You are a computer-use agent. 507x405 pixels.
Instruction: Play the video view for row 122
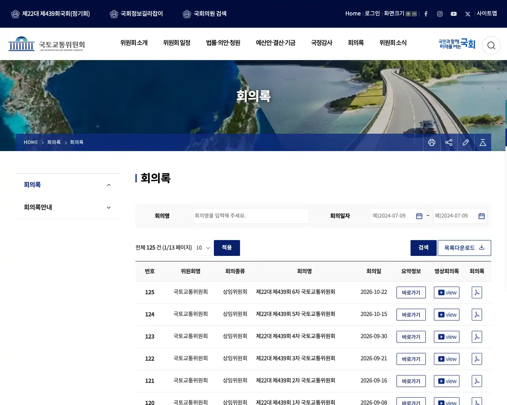point(446,359)
